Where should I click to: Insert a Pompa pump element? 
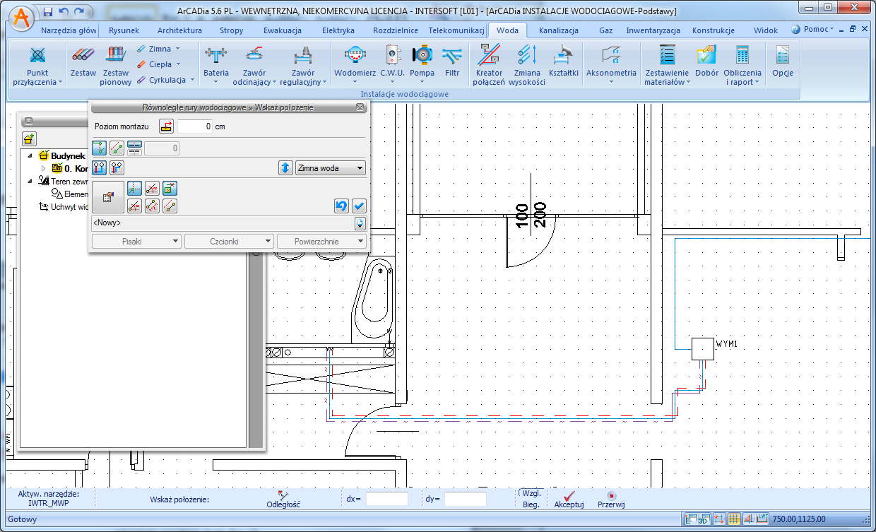[422, 65]
